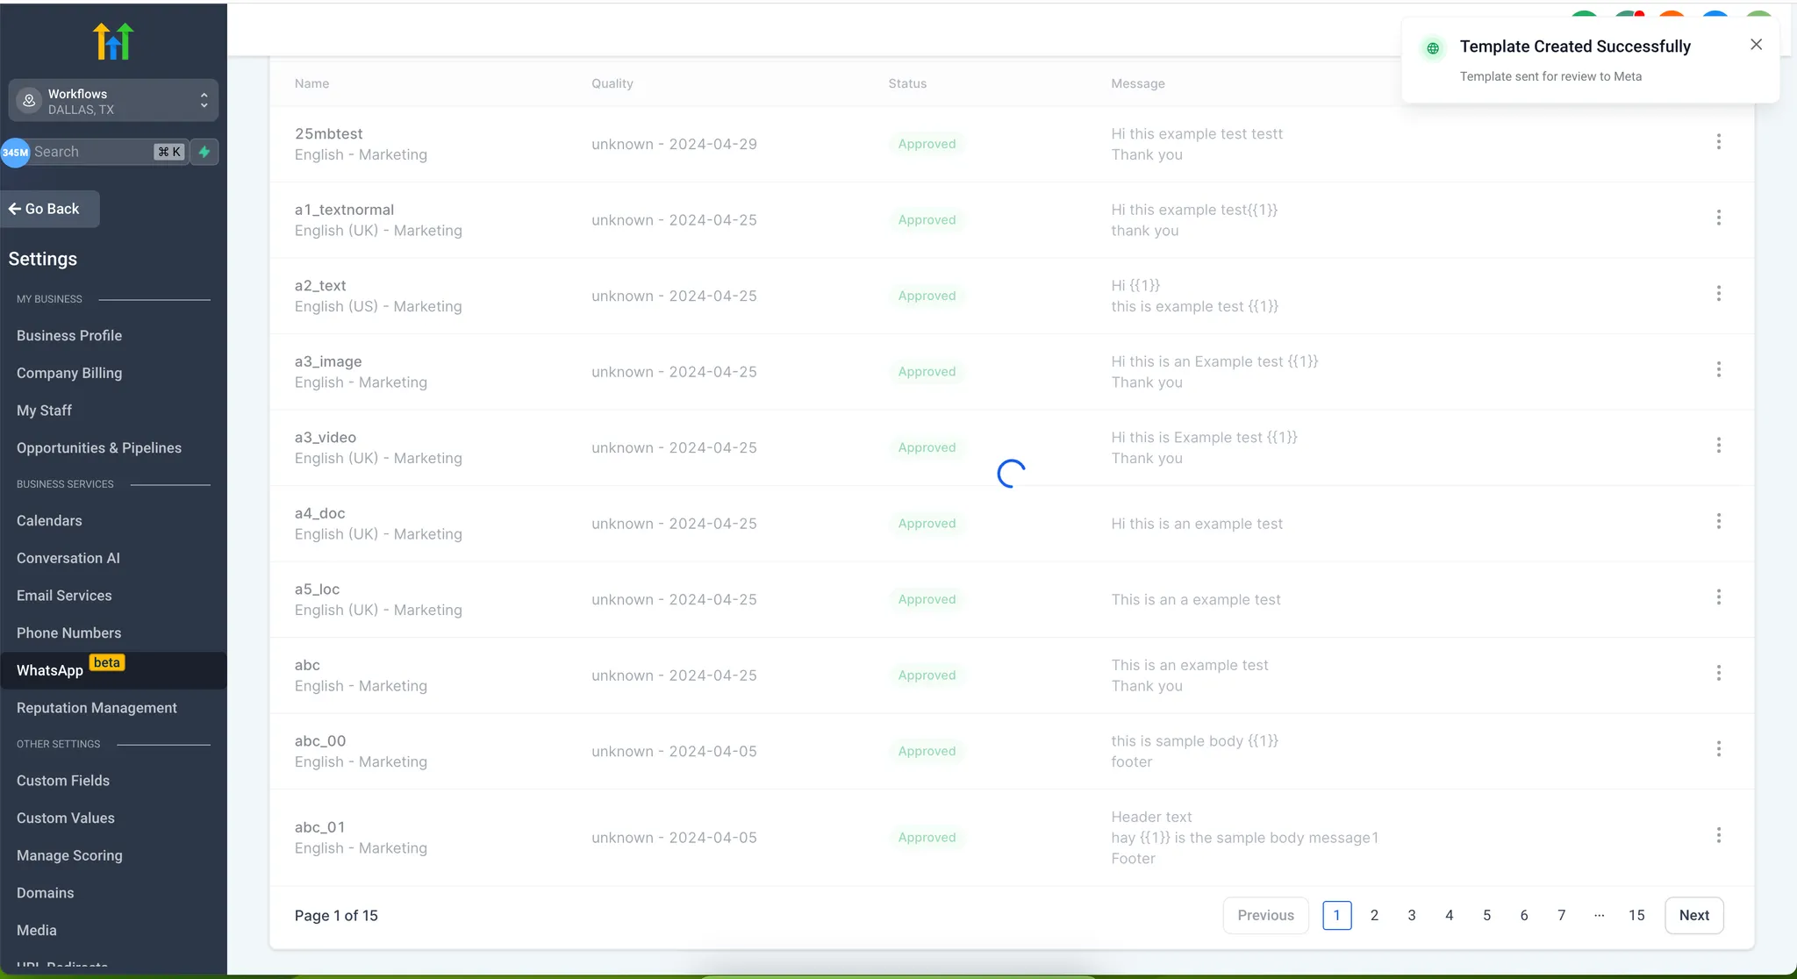The width and height of the screenshot is (1797, 979).
Task: Open actions menu for a3_image template
Action: click(x=1718, y=369)
